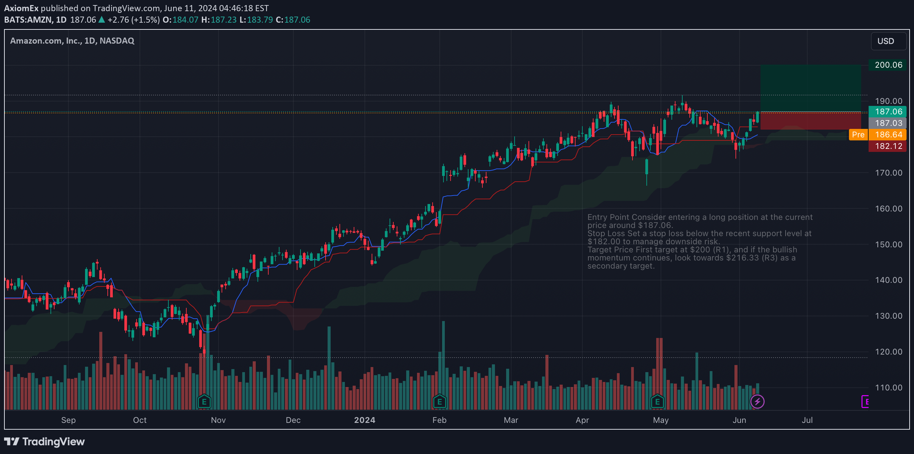
Task: Click the 160.00 price axis label
Action: click(x=888, y=209)
